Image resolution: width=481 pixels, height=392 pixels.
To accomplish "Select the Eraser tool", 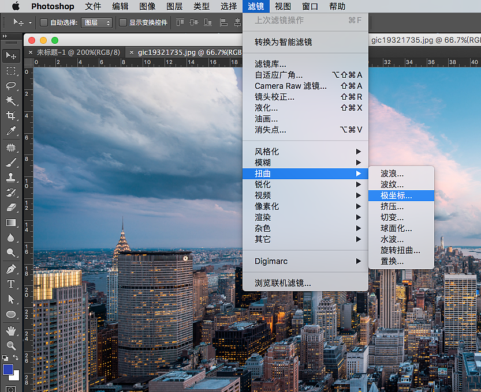I will pos(11,208).
